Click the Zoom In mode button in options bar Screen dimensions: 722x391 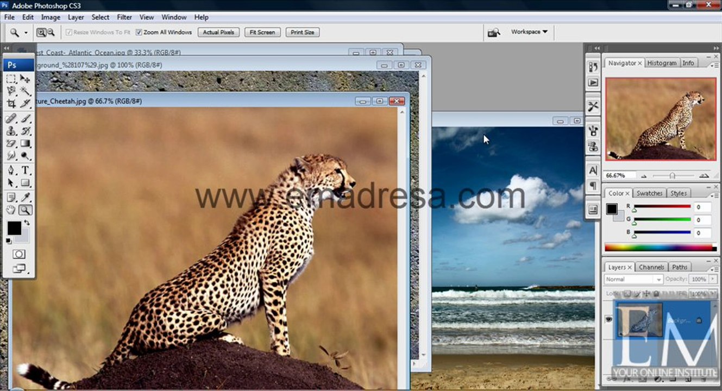[x=41, y=33]
